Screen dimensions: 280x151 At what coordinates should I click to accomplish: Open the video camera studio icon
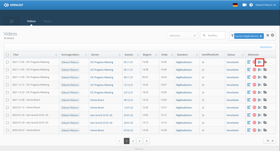coord(244,5)
